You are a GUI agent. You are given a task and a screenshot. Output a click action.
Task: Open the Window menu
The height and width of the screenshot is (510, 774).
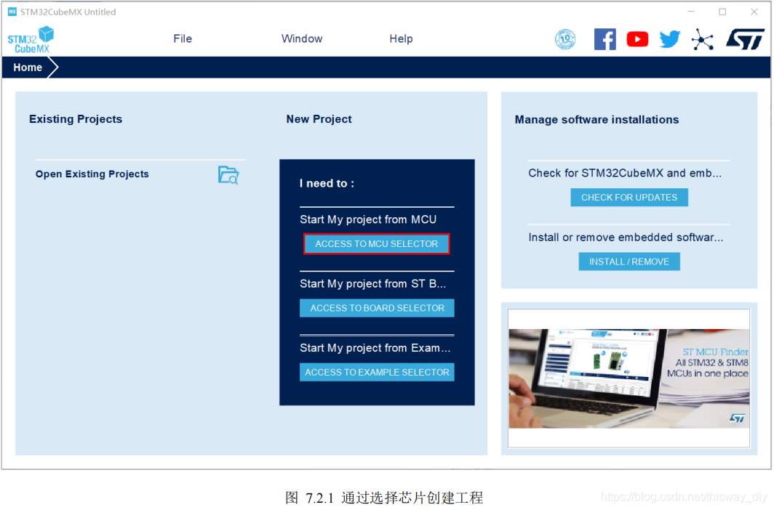point(302,39)
